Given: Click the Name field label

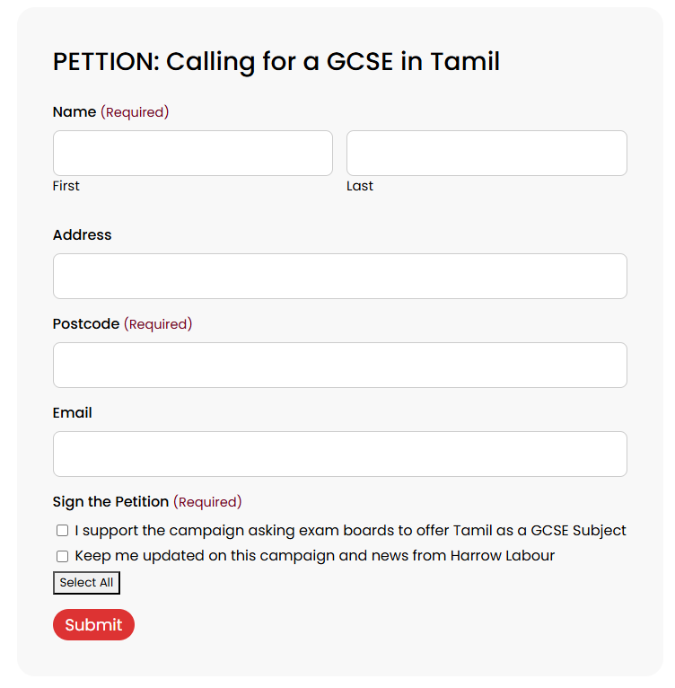Looking at the screenshot, I should 75,112.
